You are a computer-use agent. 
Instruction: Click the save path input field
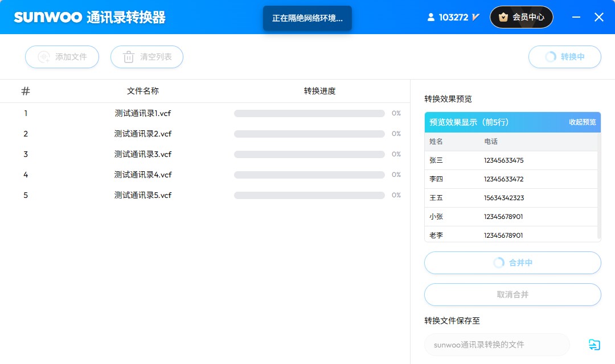(x=495, y=345)
